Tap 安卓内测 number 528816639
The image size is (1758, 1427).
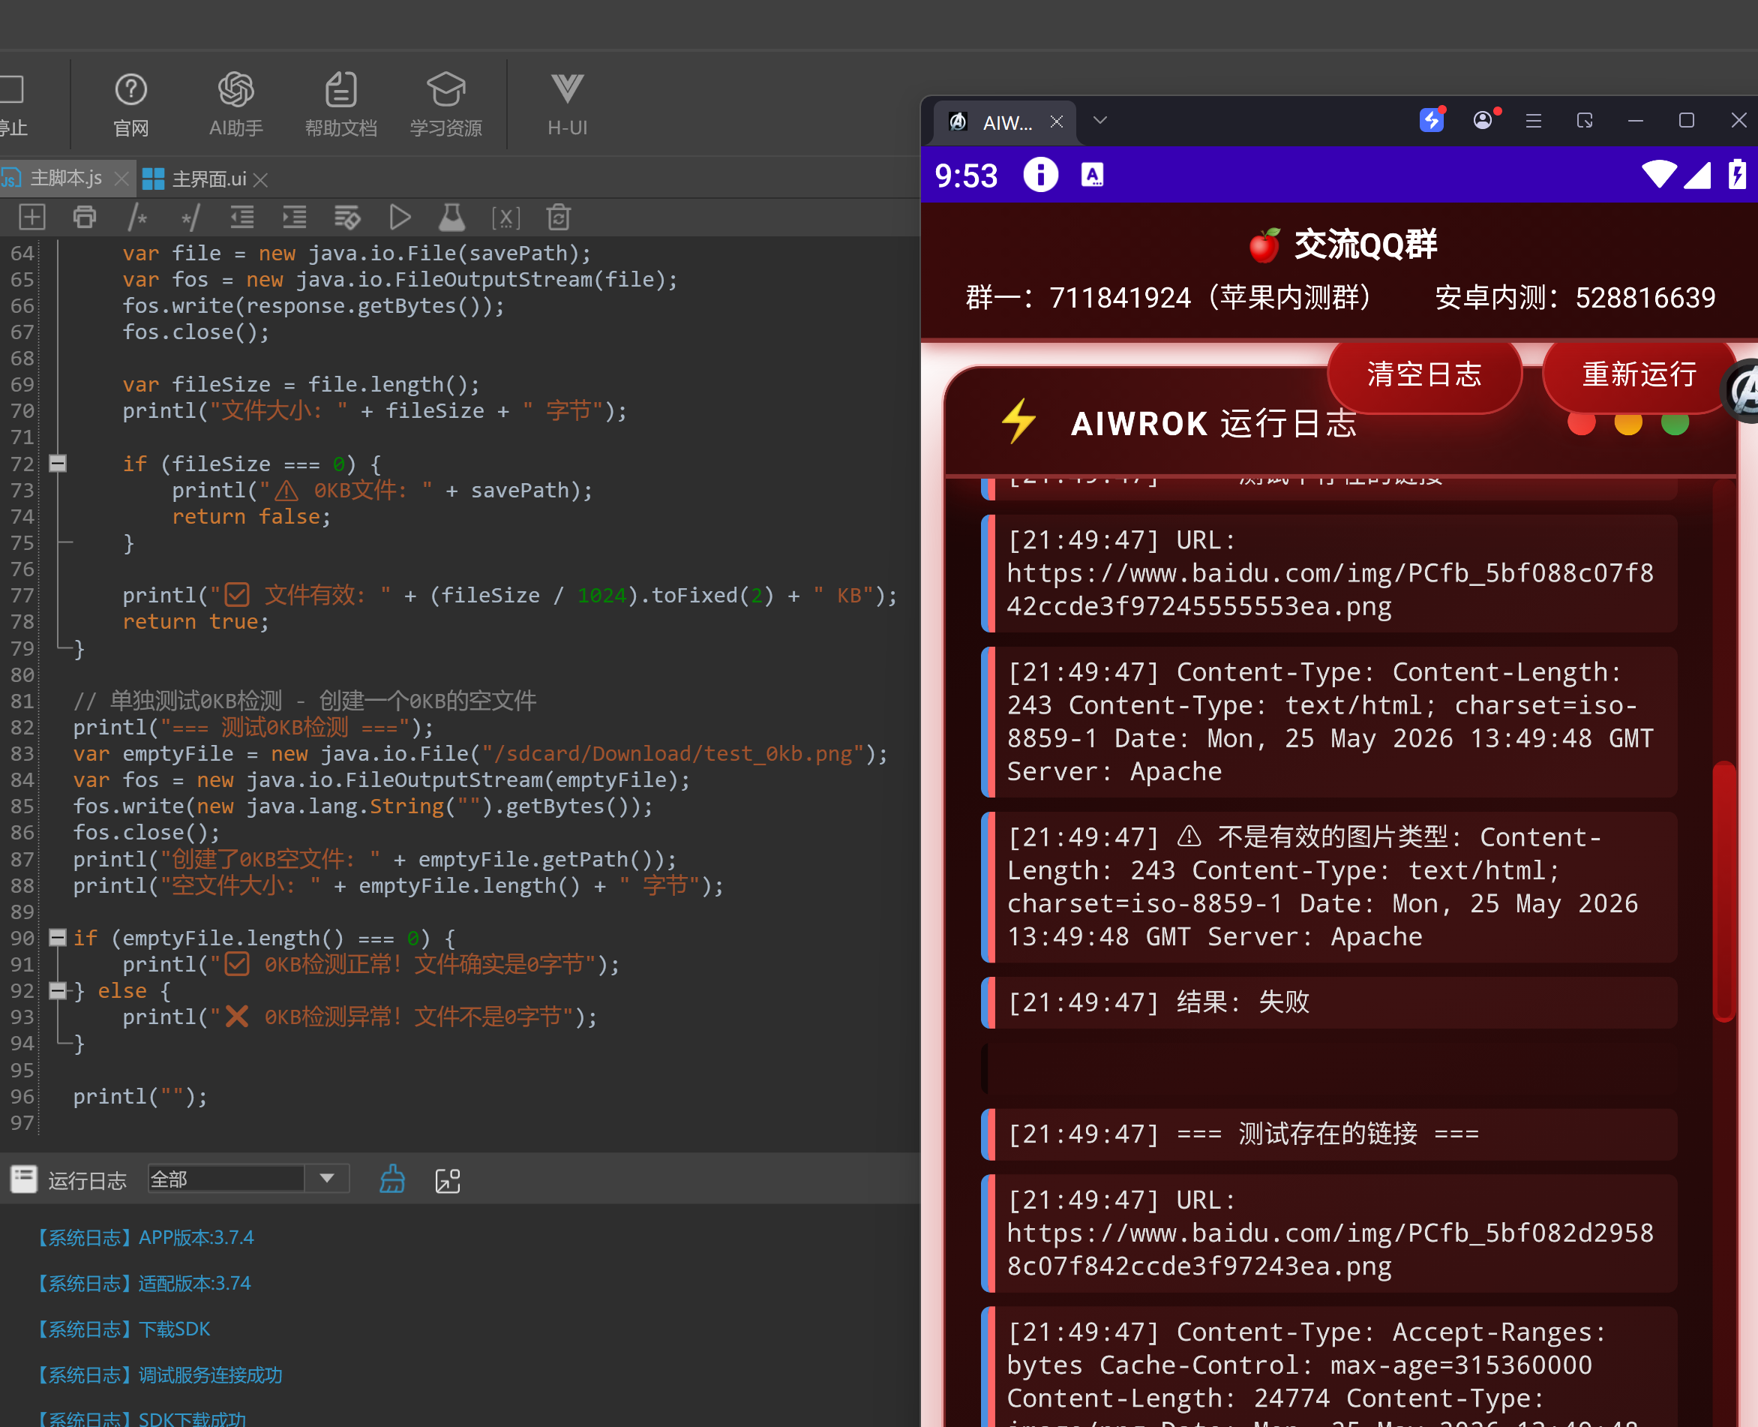(1645, 298)
